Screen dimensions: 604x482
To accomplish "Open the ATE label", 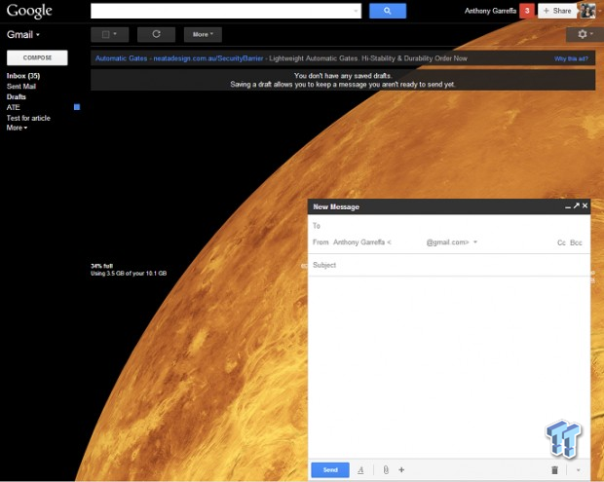I will coord(13,107).
